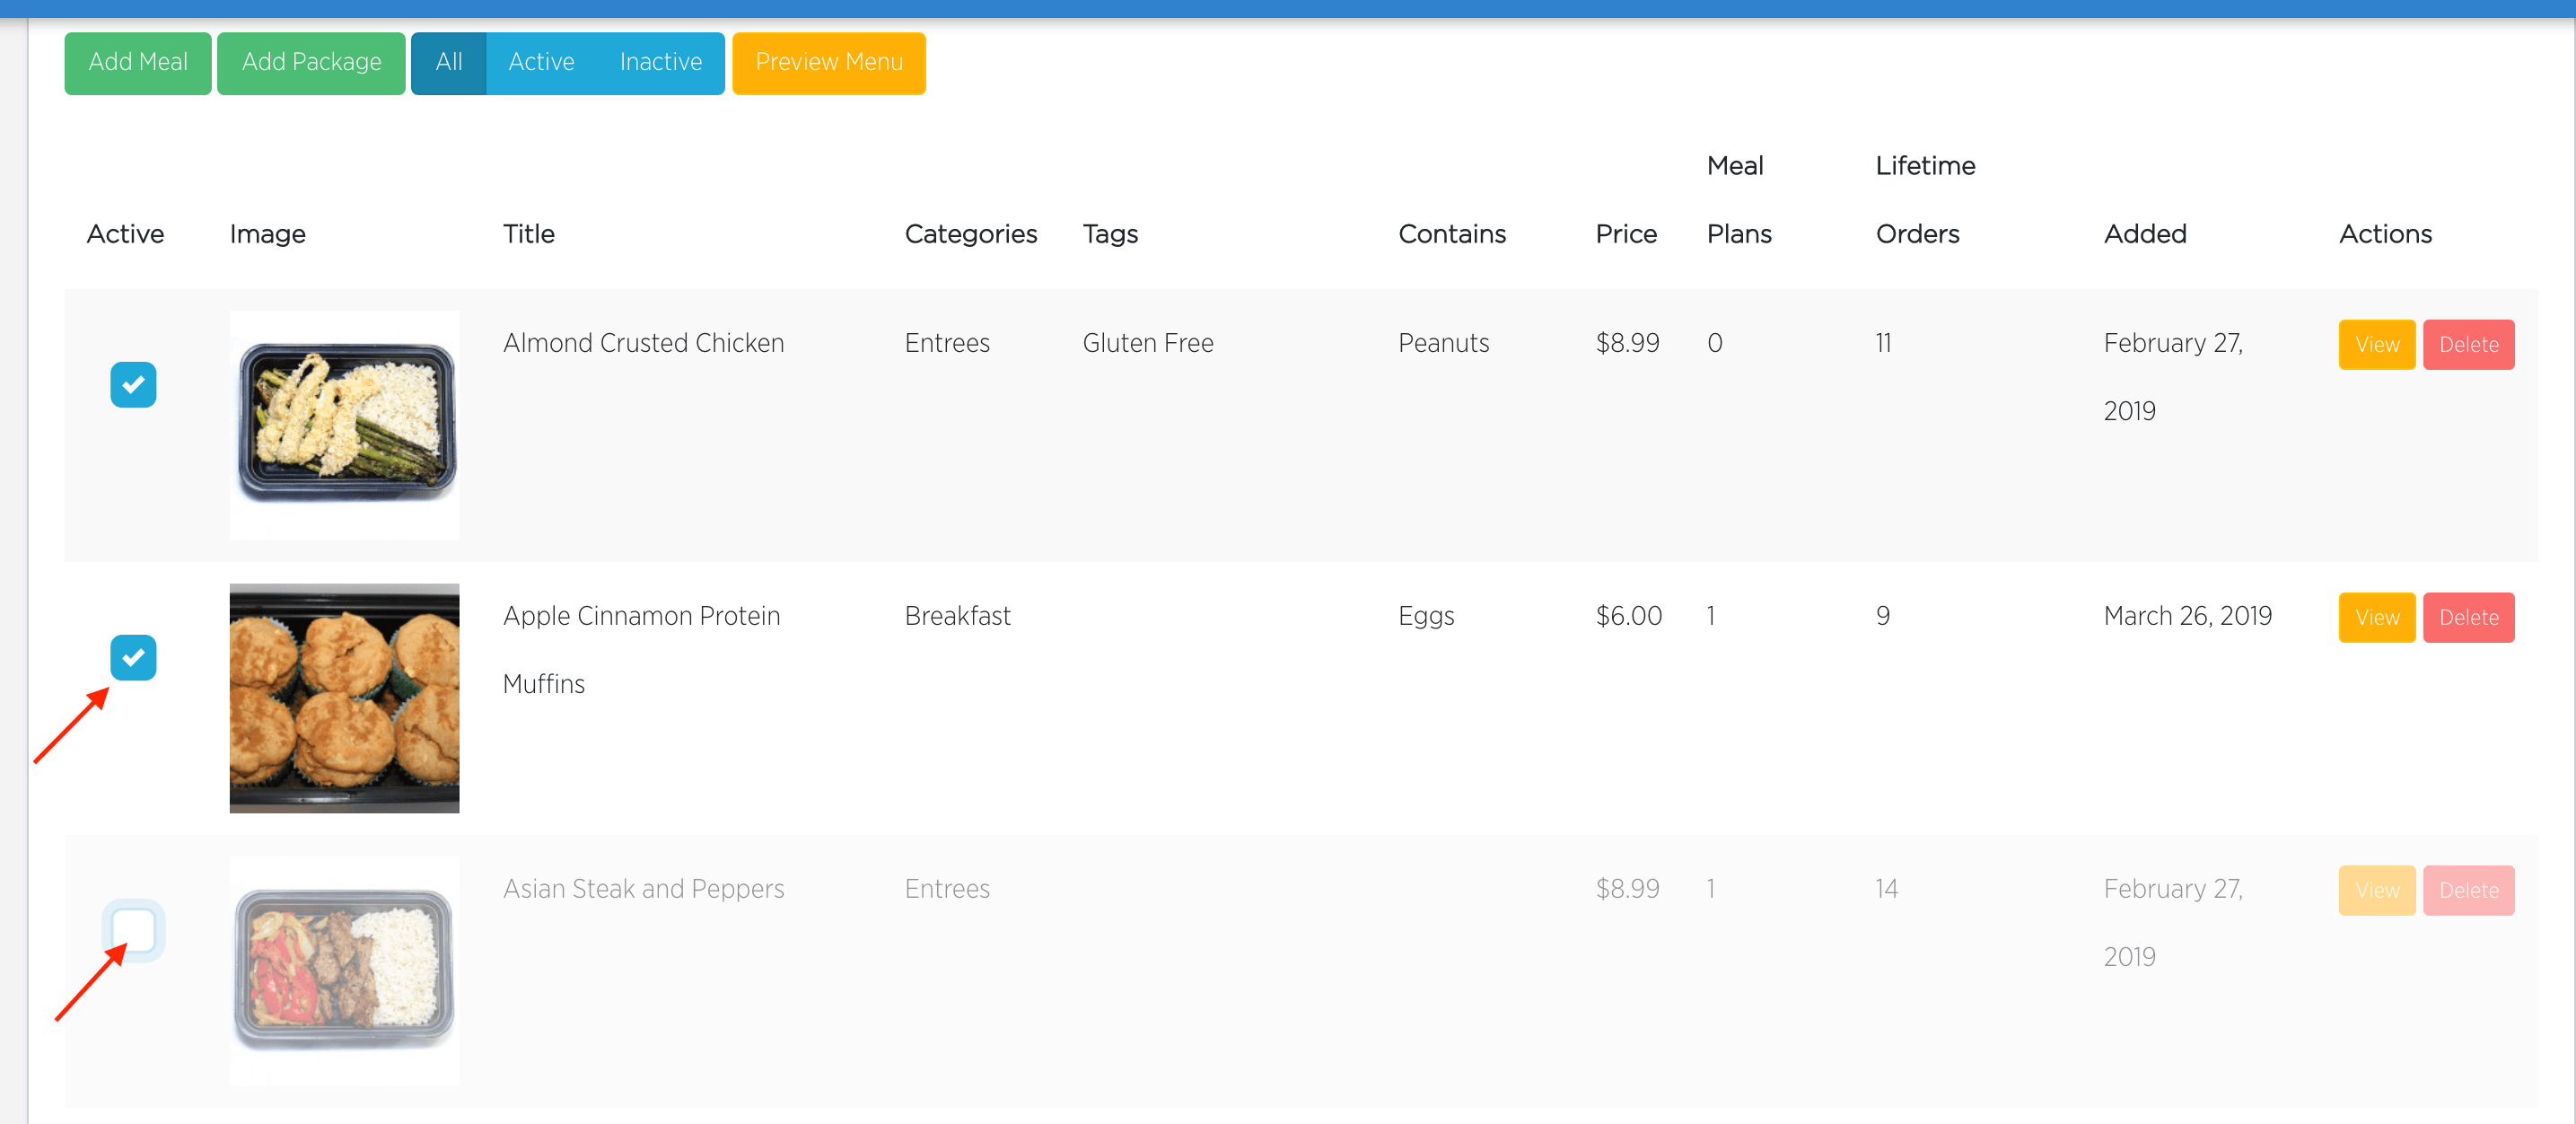2576x1124 pixels.
Task: Switch to the Inactive filter tab
Action: pos(661,63)
